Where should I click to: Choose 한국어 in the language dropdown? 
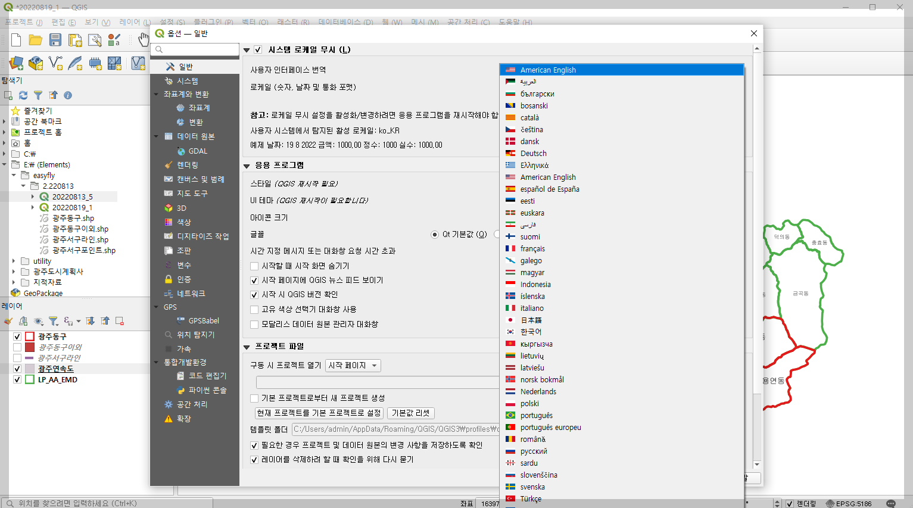(622, 332)
